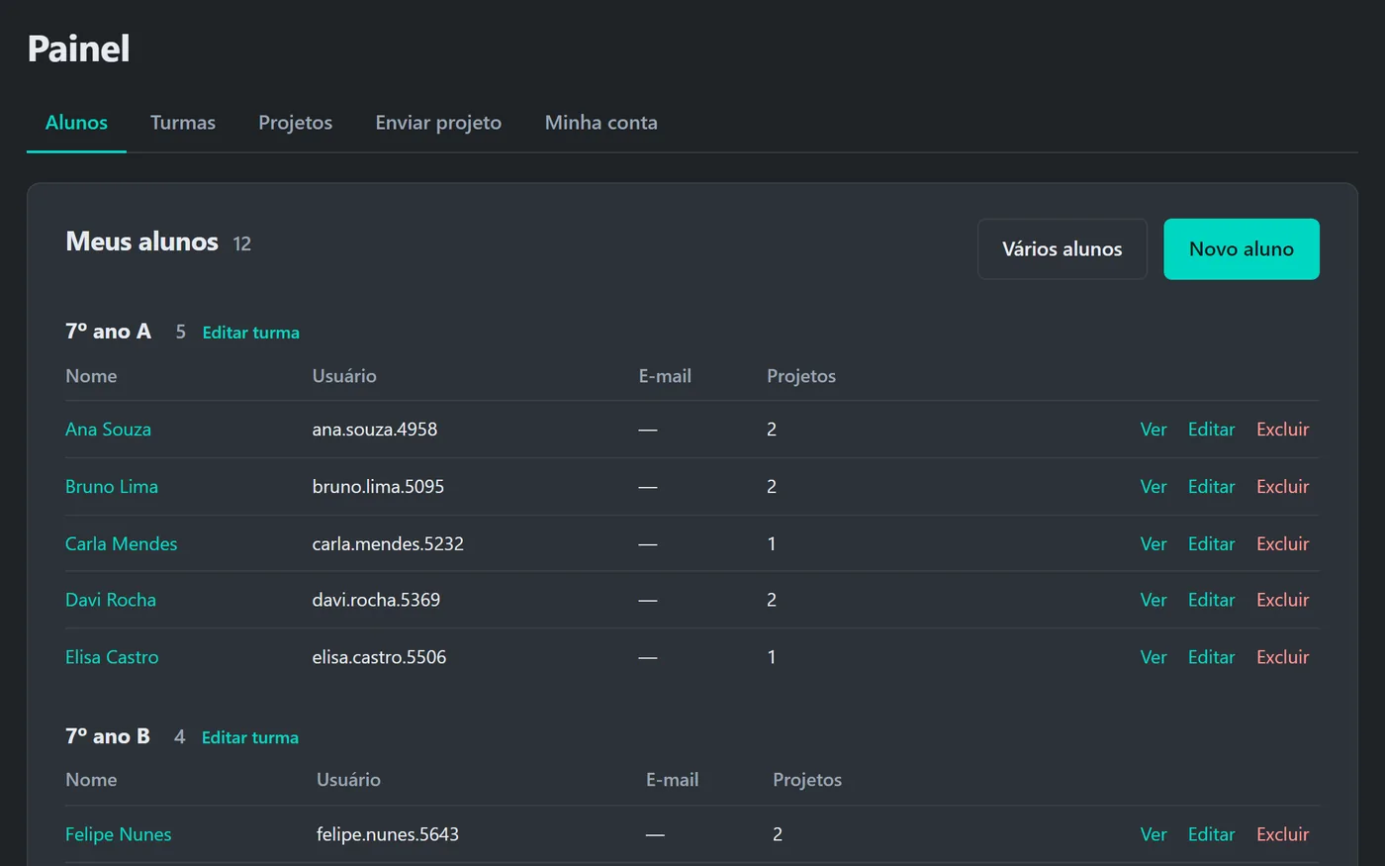Select username felipe.nunes.5643
Image resolution: width=1385 pixels, height=866 pixels.
coord(388,834)
